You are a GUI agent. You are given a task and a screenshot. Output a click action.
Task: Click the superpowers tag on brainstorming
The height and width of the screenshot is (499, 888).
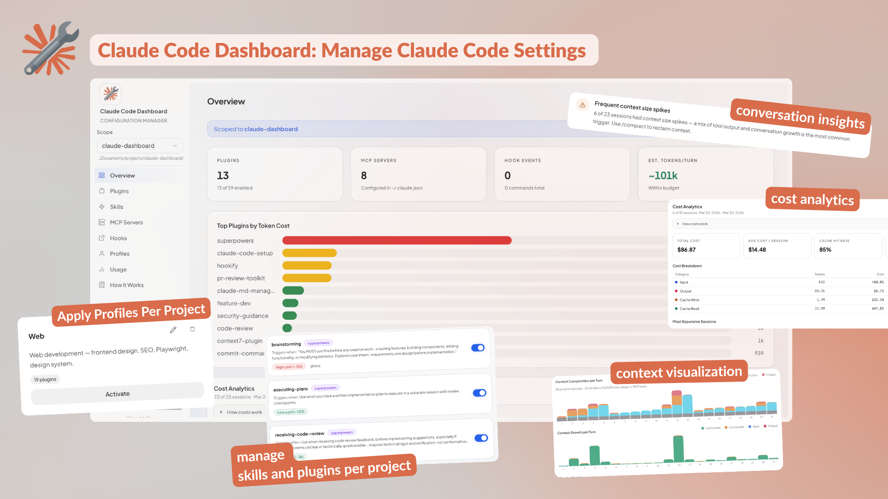[x=319, y=343]
